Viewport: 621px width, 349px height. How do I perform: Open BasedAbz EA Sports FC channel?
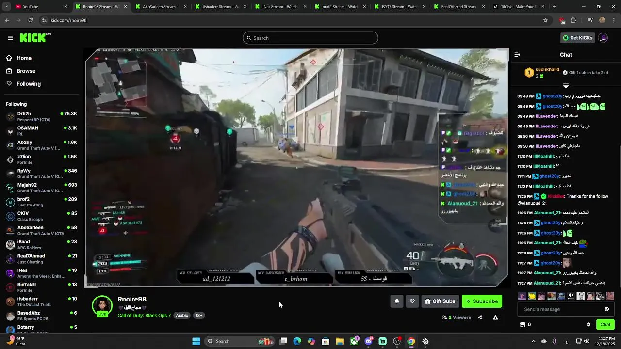[x=41, y=316]
